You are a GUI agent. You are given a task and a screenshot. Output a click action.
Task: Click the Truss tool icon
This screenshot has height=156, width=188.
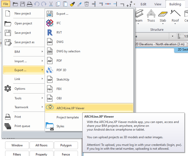(151, 13)
